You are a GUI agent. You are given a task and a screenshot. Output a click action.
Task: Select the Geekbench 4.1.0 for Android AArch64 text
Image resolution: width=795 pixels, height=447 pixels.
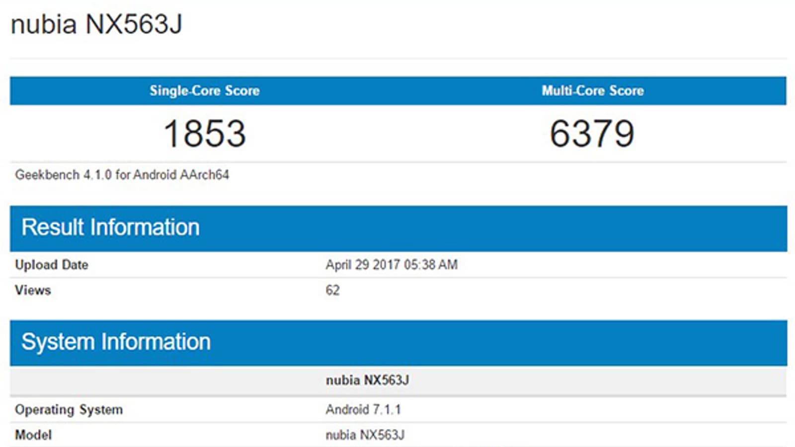pyautogui.click(x=122, y=175)
